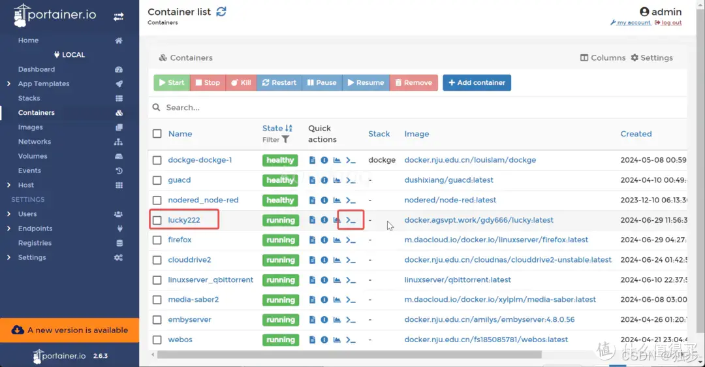Click Add container button
The width and height of the screenshot is (705, 367).
477,83
